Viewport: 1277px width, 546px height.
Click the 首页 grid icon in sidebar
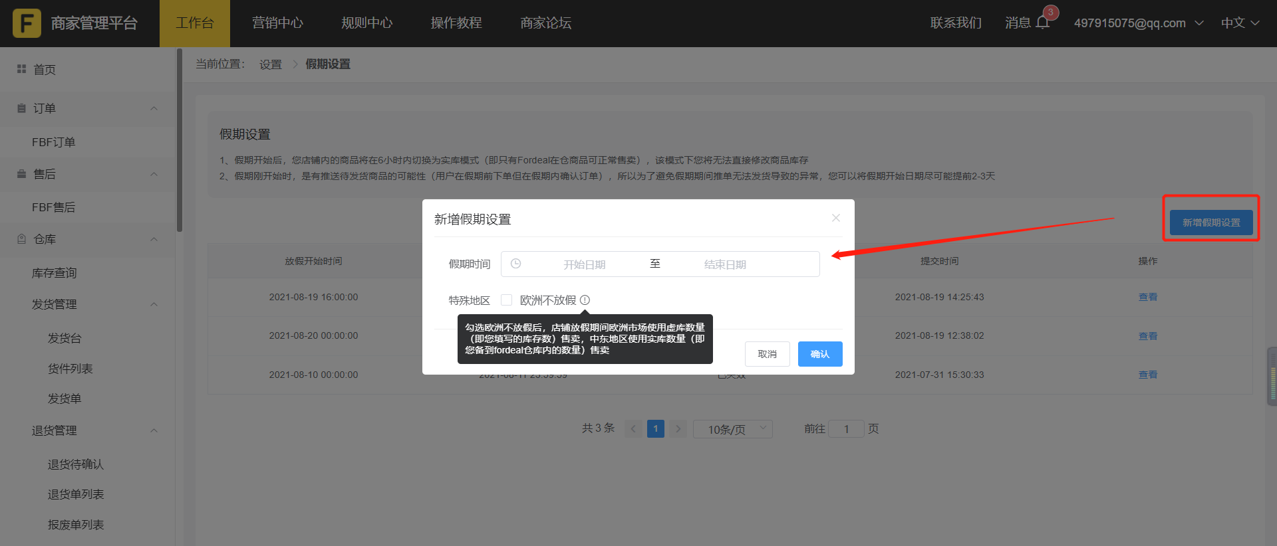click(x=21, y=69)
